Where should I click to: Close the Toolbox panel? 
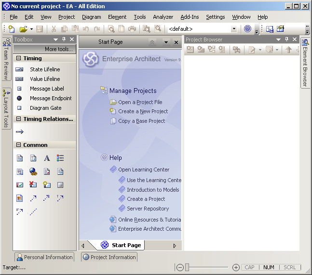click(x=72, y=39)
